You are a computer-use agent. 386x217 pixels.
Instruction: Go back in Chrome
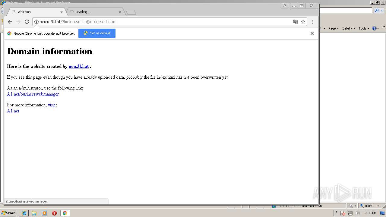click(10, 22)
